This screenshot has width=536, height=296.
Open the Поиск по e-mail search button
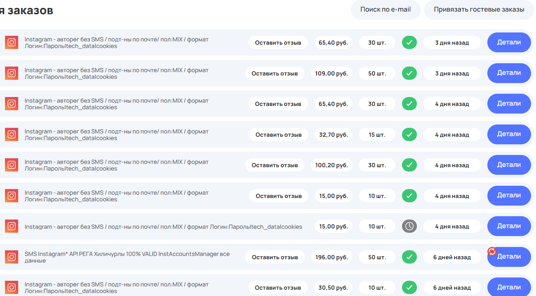click(x=385, y=10)
